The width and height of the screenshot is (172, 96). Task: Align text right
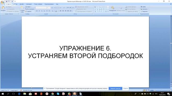click(66, 11)
